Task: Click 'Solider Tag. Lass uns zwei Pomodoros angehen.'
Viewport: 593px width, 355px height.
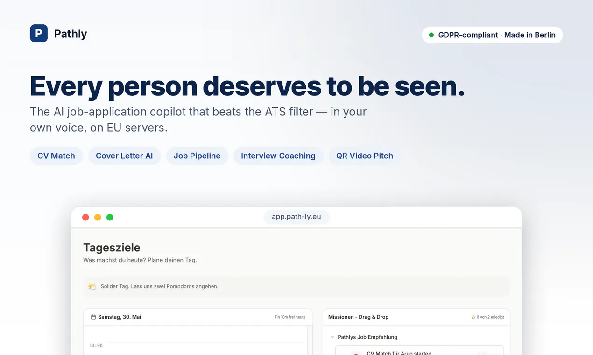Action: 160,286
